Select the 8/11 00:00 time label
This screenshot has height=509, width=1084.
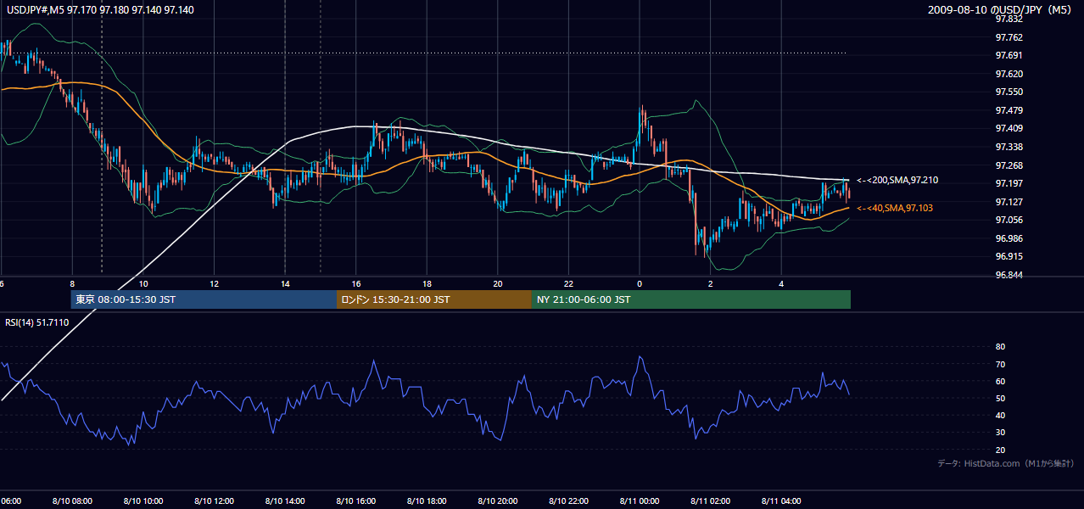(640, 501)
